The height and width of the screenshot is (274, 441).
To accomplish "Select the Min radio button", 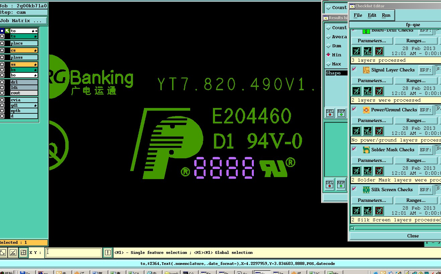I will pos(328,55).
